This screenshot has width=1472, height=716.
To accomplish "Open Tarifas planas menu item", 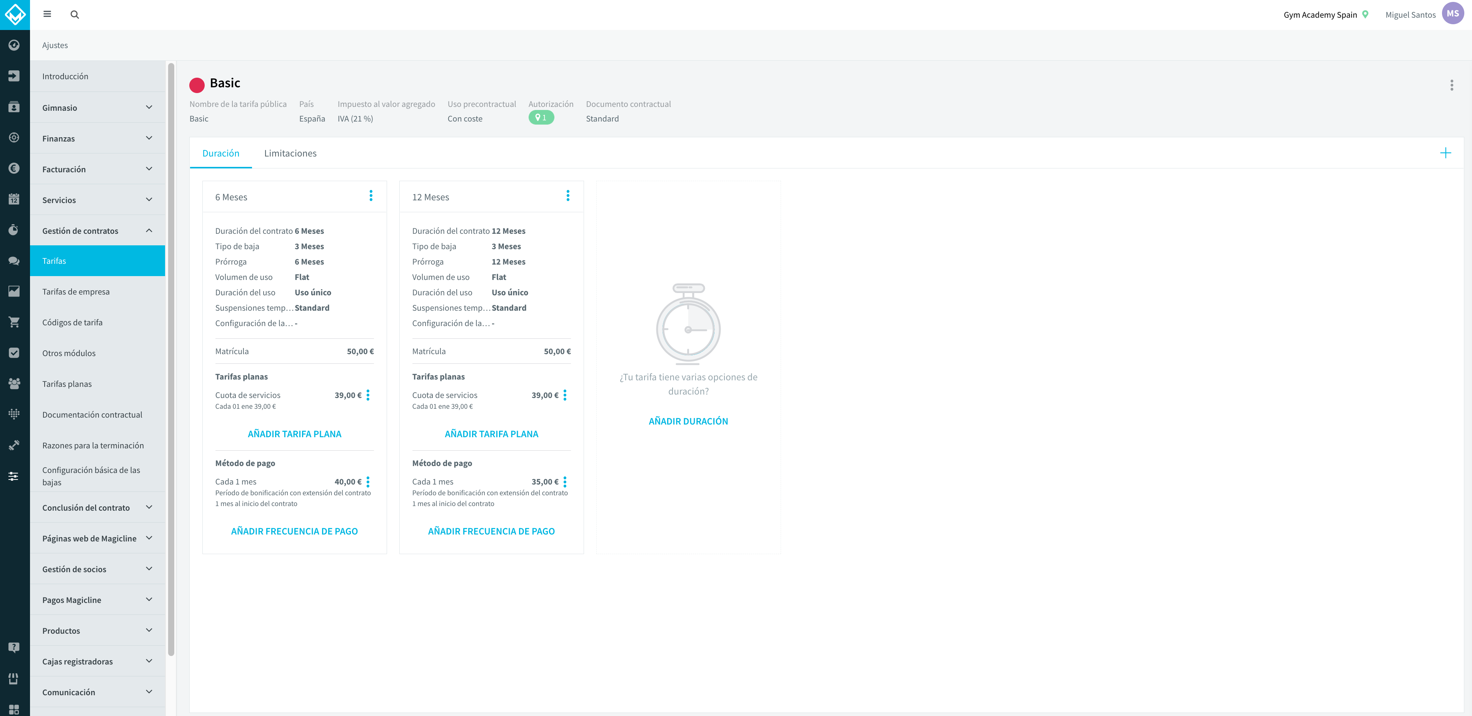I will click(97, 384).
